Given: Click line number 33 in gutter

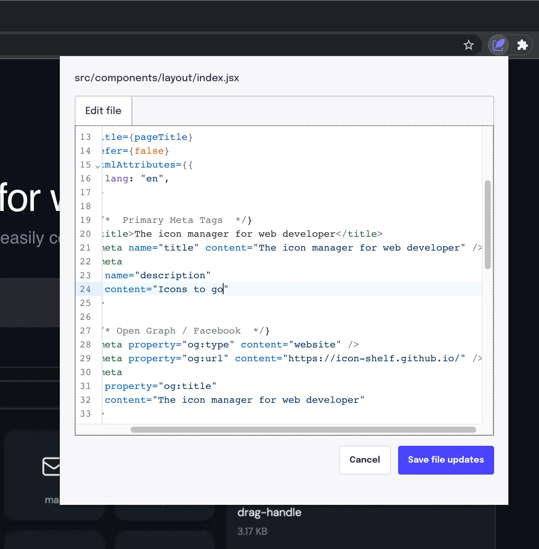Looking at the screenshot, I should [86, 414].
